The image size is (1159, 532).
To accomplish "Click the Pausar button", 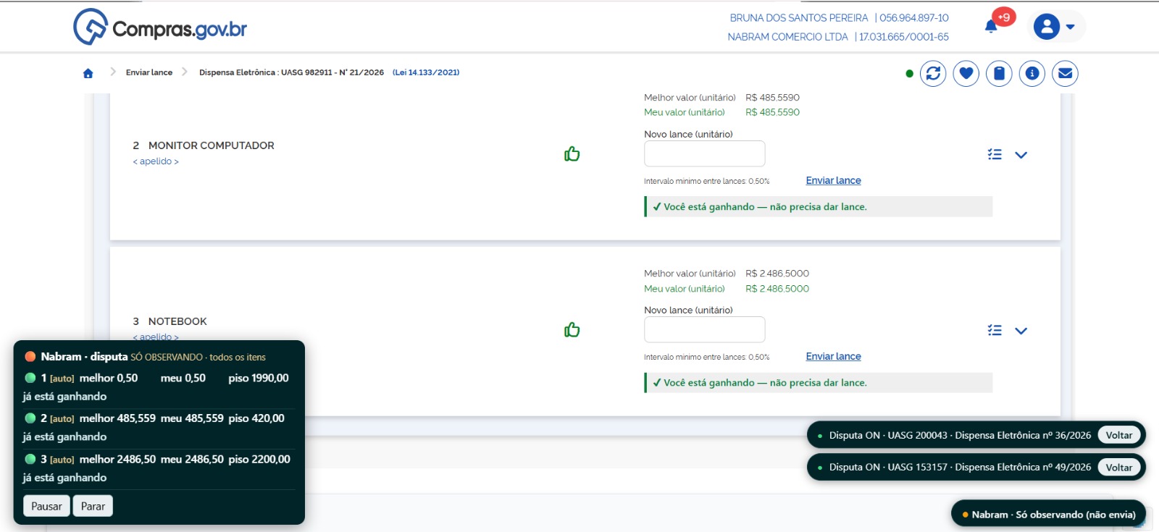I will (46, 506).
